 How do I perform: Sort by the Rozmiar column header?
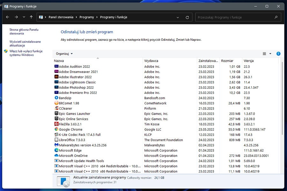coord(231,61)
